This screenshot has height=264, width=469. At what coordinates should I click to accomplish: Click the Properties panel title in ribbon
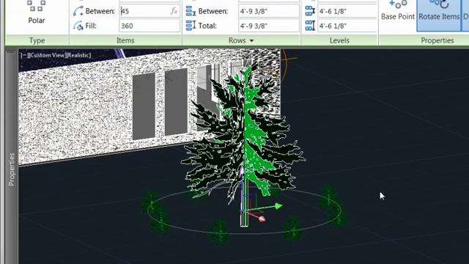click(437, 40)
